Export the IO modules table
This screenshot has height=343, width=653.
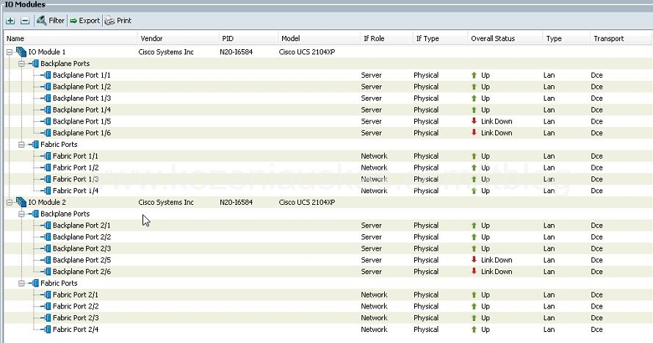pos(84,21)
